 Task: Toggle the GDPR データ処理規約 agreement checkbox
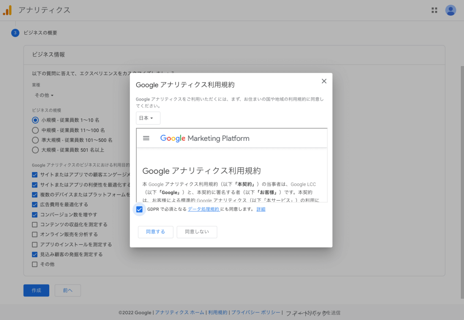[139, 209]
